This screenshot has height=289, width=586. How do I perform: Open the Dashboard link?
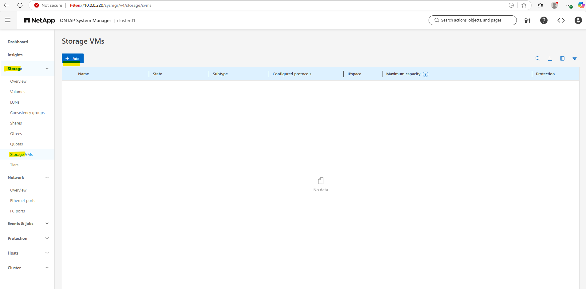[x=18, y=42]
